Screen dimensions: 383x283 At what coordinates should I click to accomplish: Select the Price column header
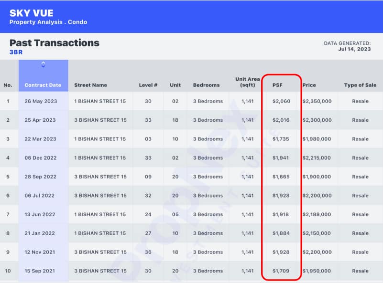coord(309,85)
